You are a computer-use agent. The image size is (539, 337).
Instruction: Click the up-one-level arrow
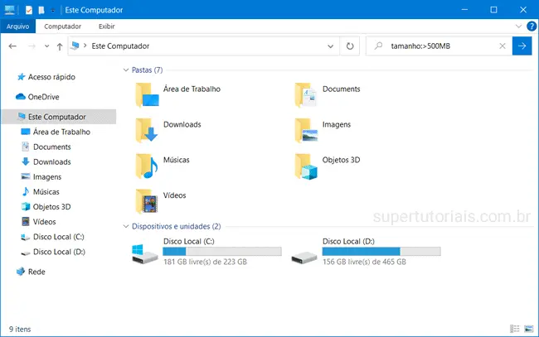(57, 46)
